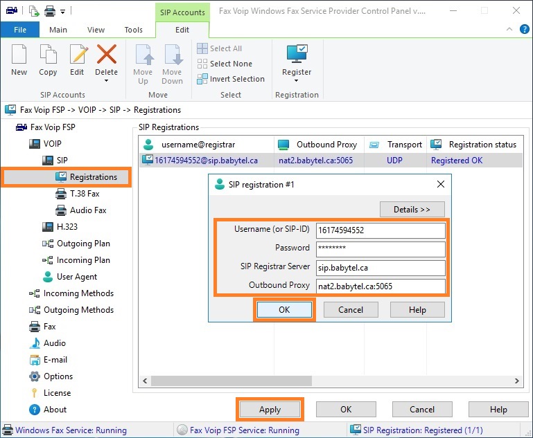Click the Registered OK status cell

coord(457,161)
